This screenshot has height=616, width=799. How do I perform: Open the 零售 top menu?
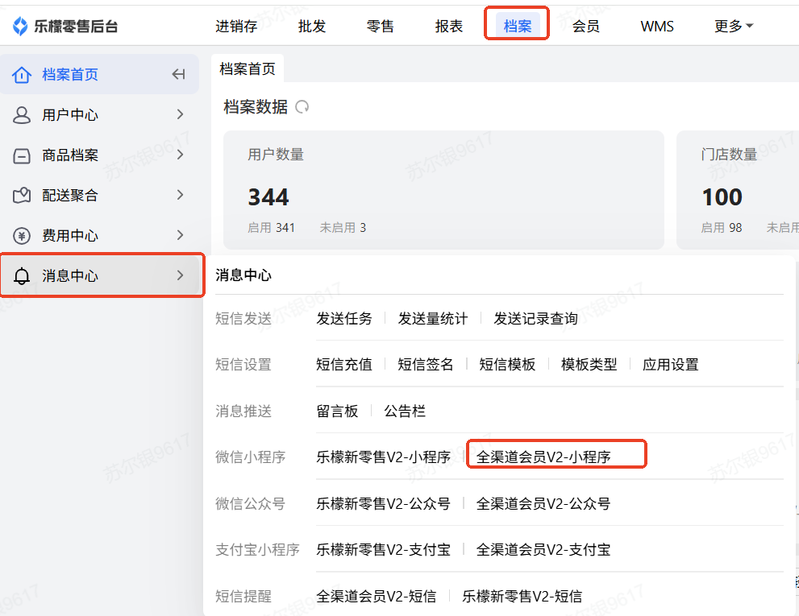pos(380,26)
